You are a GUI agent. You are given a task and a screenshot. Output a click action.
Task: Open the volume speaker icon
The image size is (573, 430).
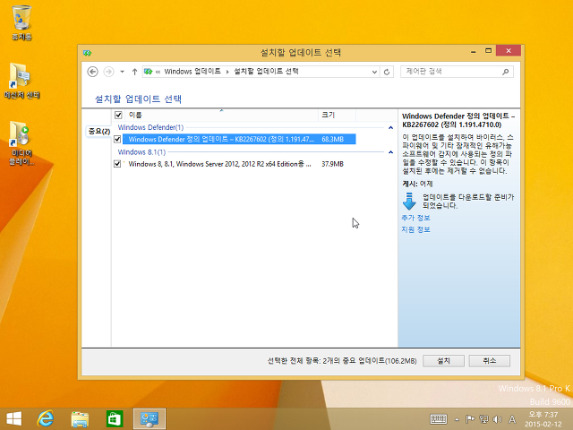498,419
